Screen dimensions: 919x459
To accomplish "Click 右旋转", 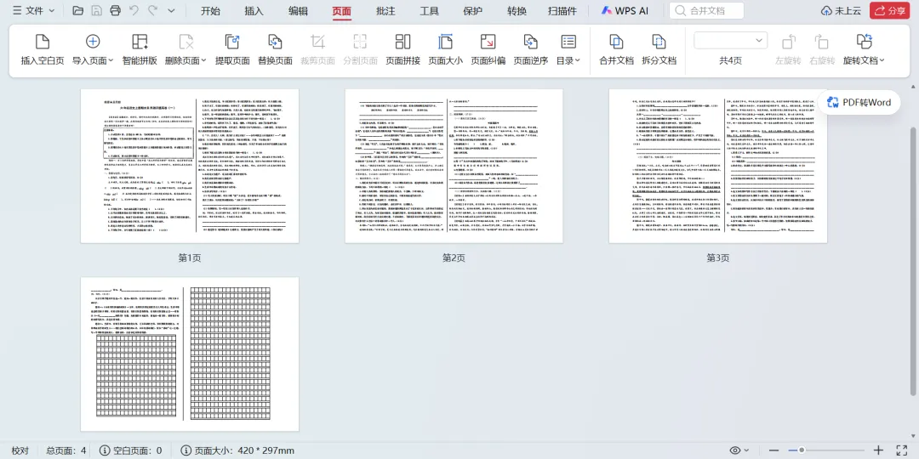I will 822,50.
